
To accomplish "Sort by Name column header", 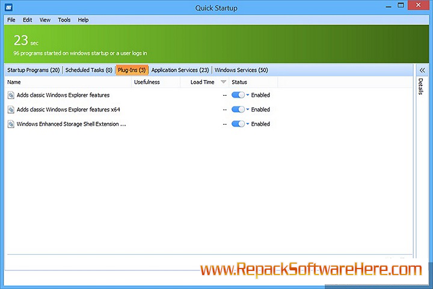I will click(x=68, y=82).
